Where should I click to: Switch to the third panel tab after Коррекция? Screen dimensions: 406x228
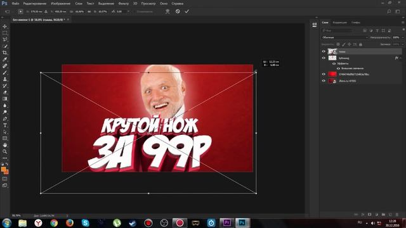356,23
